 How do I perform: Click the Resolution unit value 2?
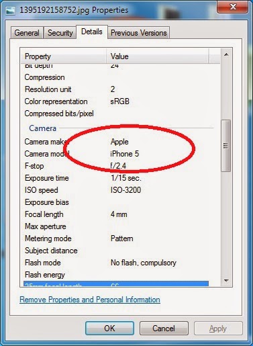pyautogui.click(x=113, y=89)
